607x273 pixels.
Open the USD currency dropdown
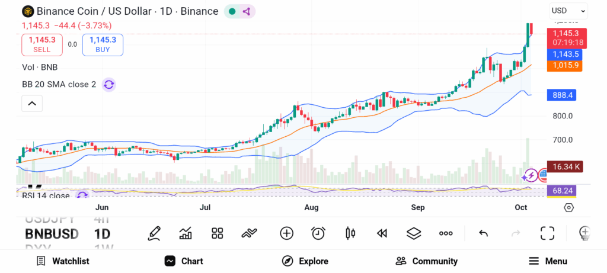coord(568,11)
